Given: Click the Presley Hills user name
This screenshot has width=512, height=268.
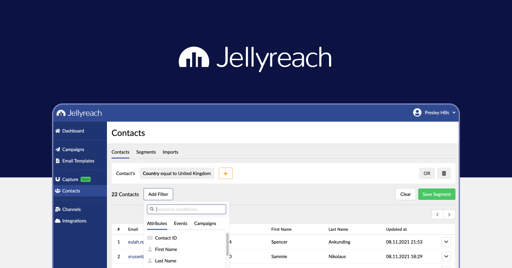Looking at the screenshot, I should coord(437,112).
